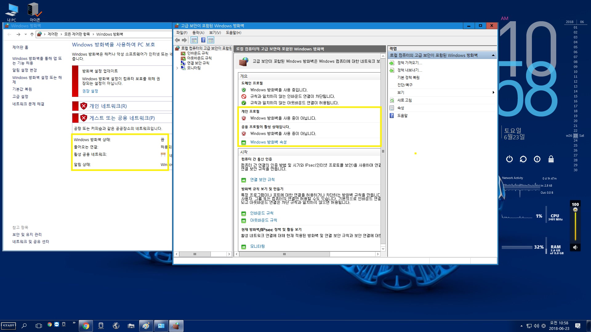Open the 보기(V) menu
Image resolution: width=591 pixels, height=332 pixels.
pyautogui.click(x=215, y=33)
